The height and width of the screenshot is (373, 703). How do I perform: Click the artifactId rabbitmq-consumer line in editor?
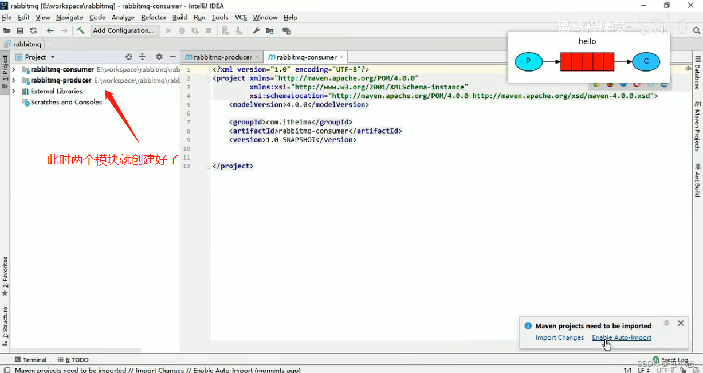click(316, 131)
